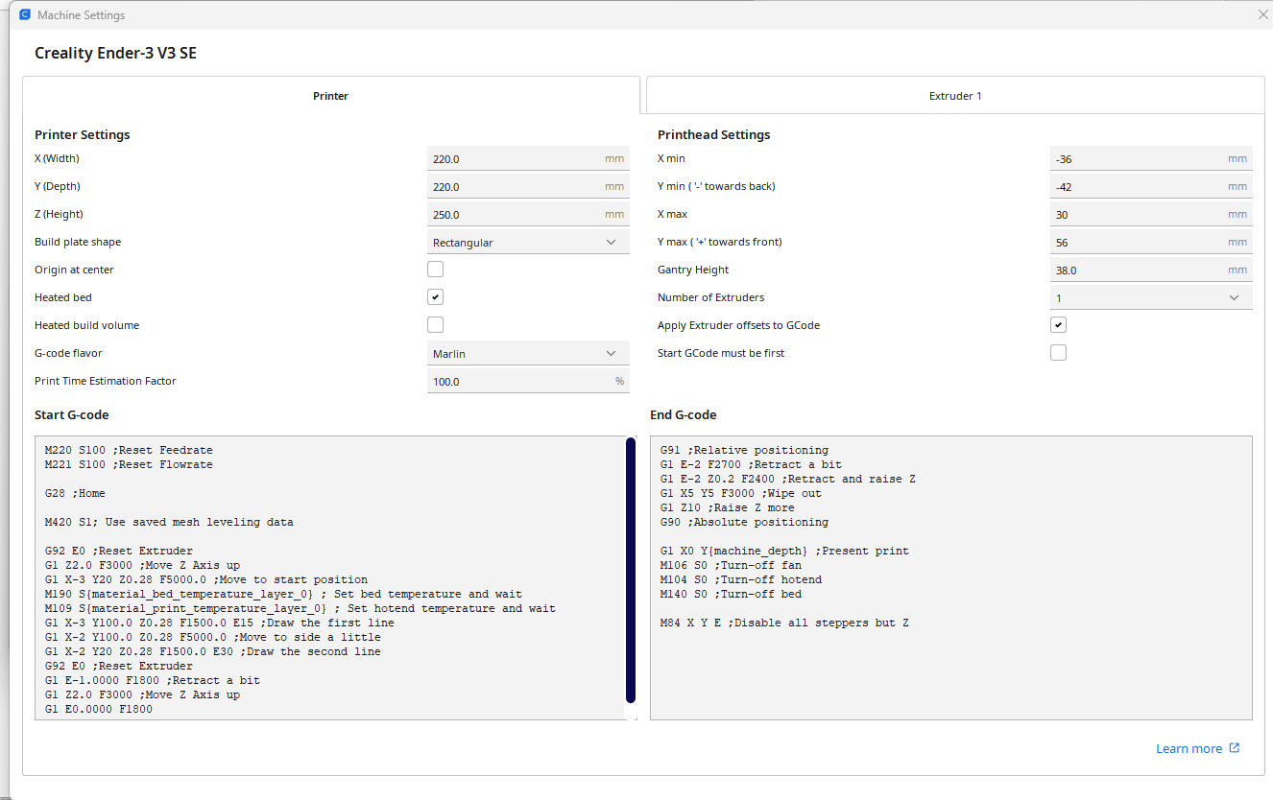The image size is (1273, 800).
Task: Click the 'Present print' line in End G-code
Action: (784, 551)
